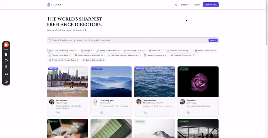Filter by Engineering & Tech category
268x138 pixels.
click(66, 51)
